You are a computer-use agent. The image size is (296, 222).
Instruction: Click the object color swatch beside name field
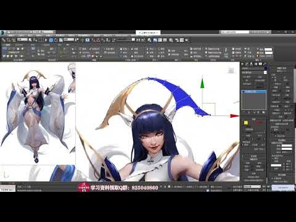(x=265, y=68)
